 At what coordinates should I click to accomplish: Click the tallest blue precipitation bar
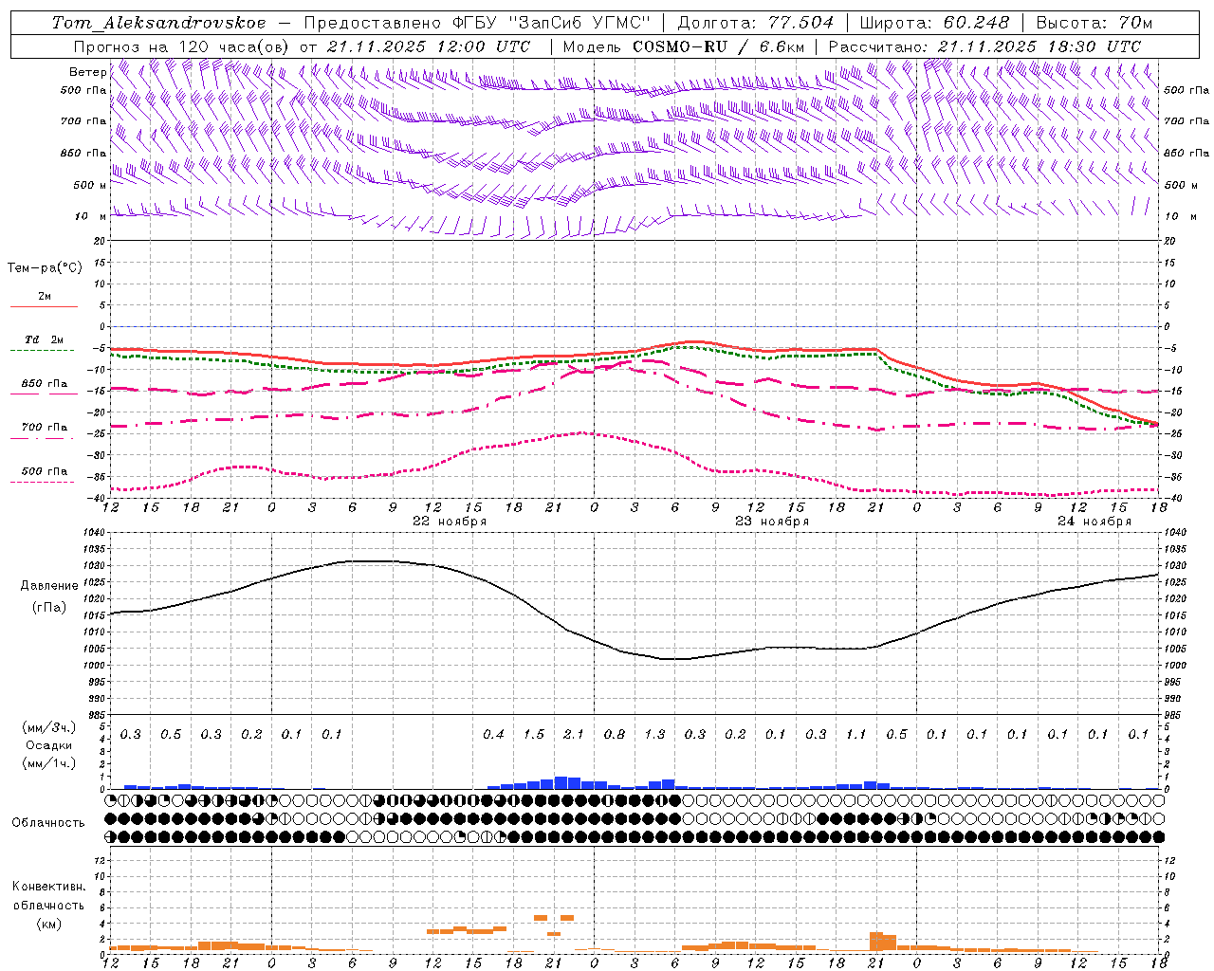[561, 783]
